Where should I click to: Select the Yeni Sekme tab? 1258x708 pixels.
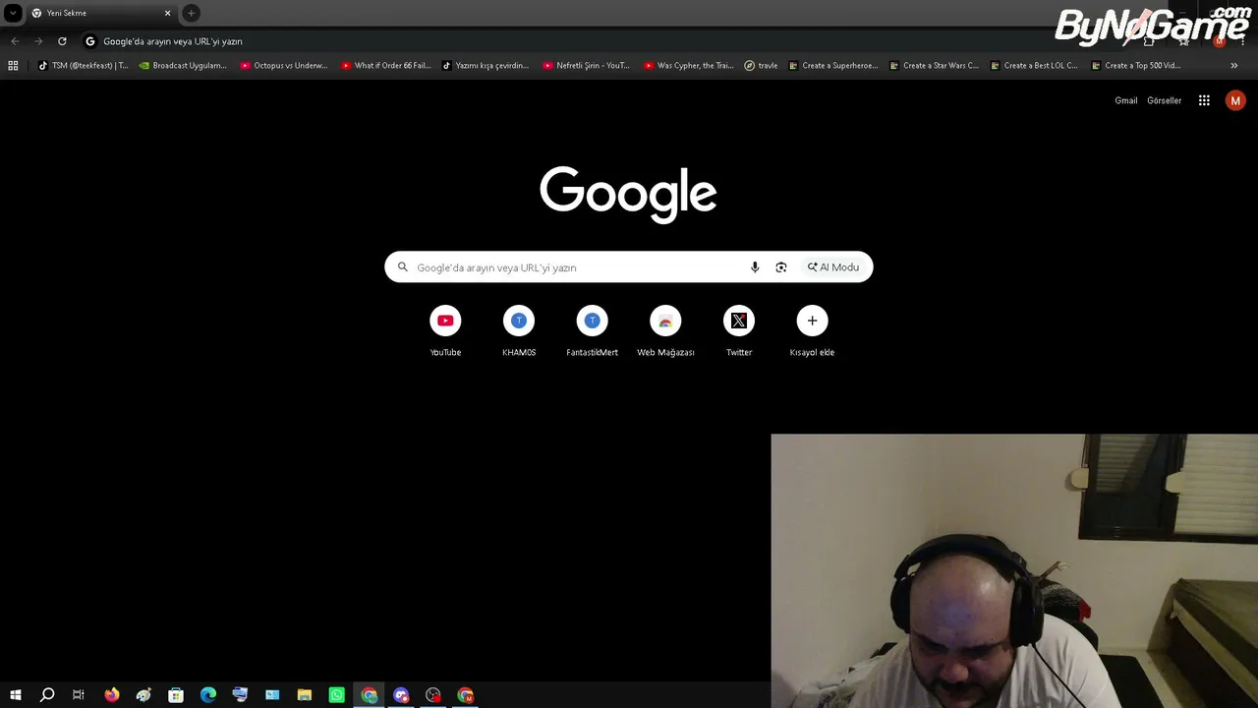pos(101,13)
